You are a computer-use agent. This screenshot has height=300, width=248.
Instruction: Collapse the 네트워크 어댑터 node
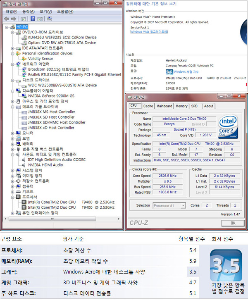(x=12, y=64)
